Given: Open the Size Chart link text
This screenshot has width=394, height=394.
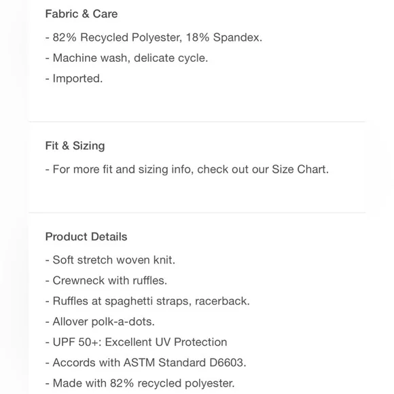Looking at the screenshot, I should [x=300, y=169].
